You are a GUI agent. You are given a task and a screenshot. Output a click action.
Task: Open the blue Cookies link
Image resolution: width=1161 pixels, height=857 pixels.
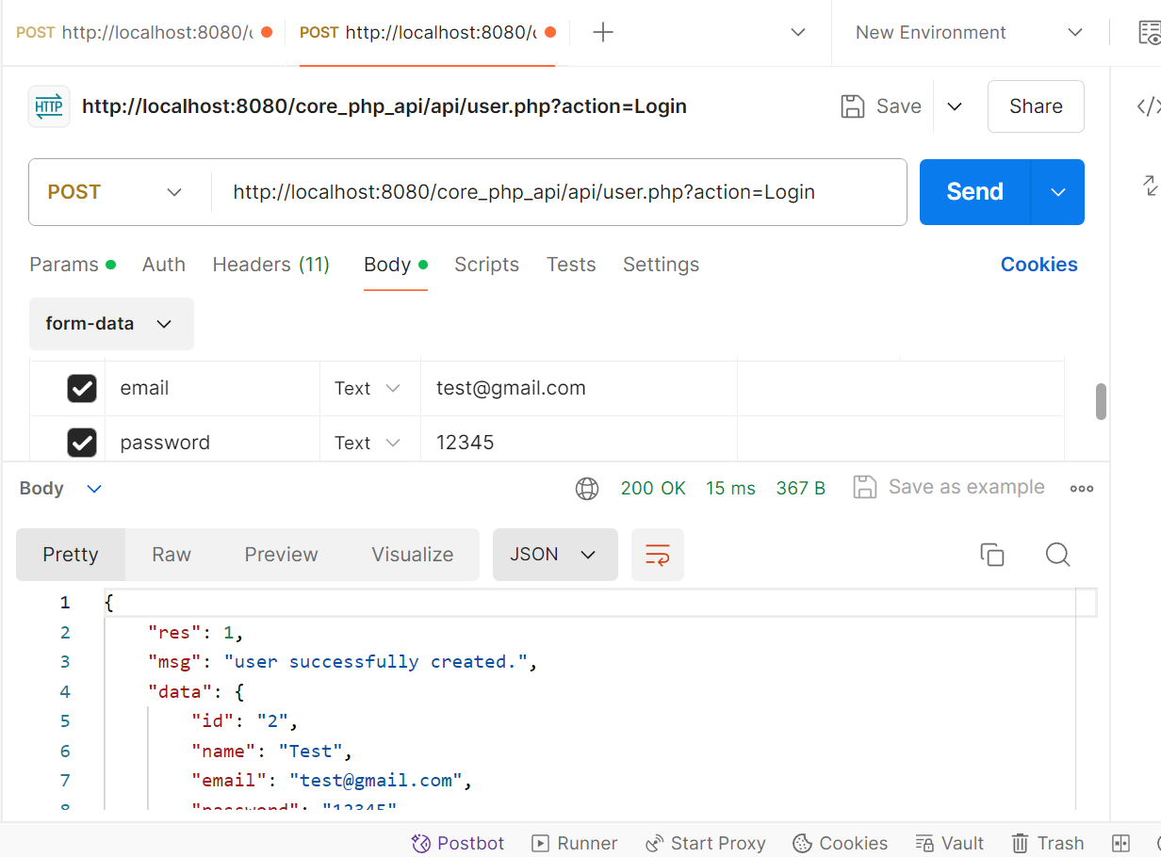click(1039, 265)
